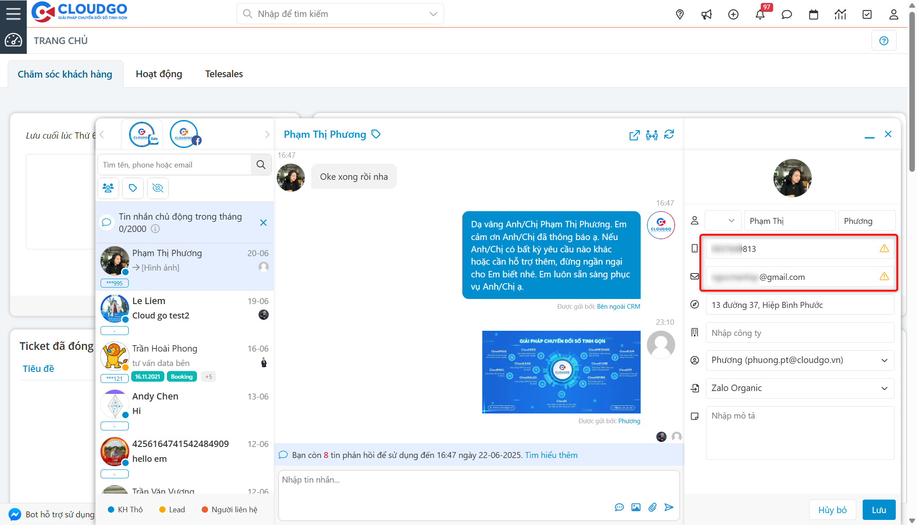Viewport: 917px width, 525px height.
Task: Open the conversation in external view
Action: tap(634, 135)
